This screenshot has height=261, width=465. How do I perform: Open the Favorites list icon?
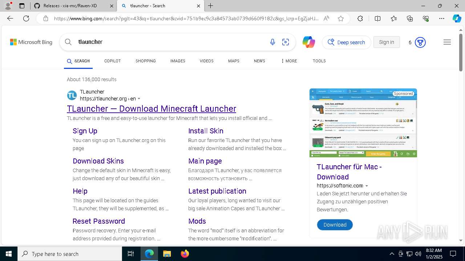394,18
